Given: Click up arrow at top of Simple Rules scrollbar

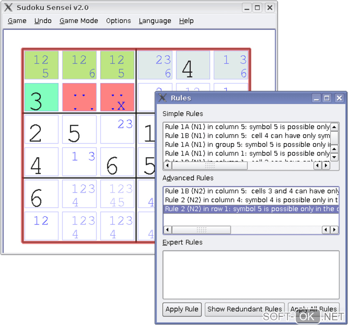Looking at the screenshot, I should (334, 127).
